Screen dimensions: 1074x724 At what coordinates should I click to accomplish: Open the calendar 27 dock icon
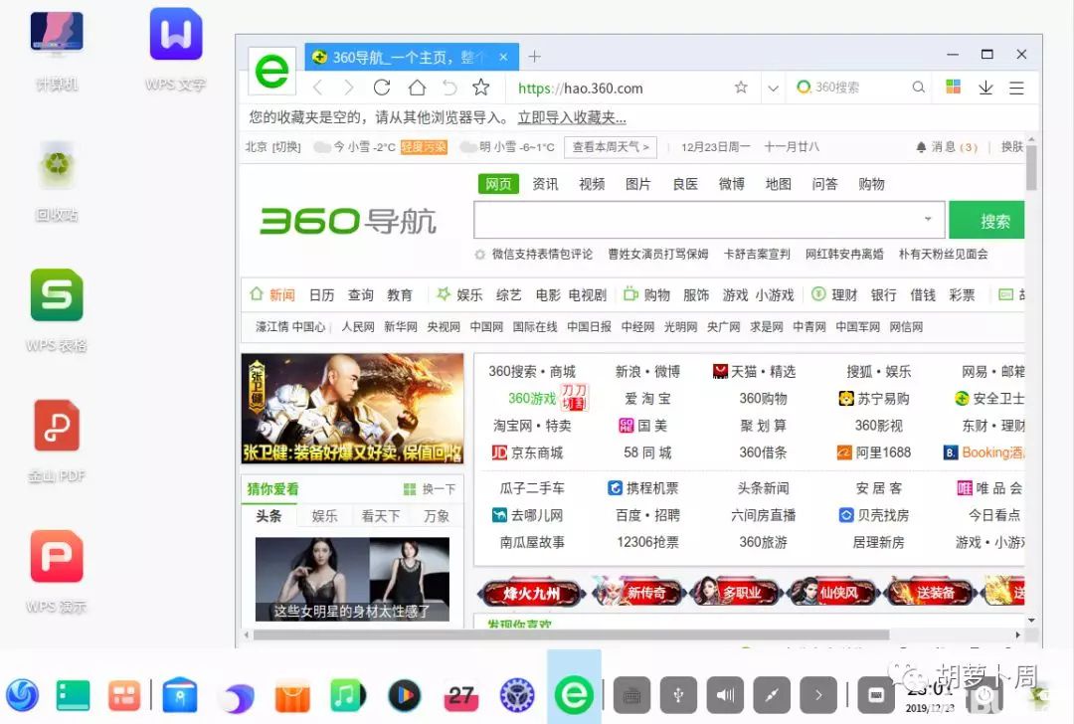click(x=460, y=695)
